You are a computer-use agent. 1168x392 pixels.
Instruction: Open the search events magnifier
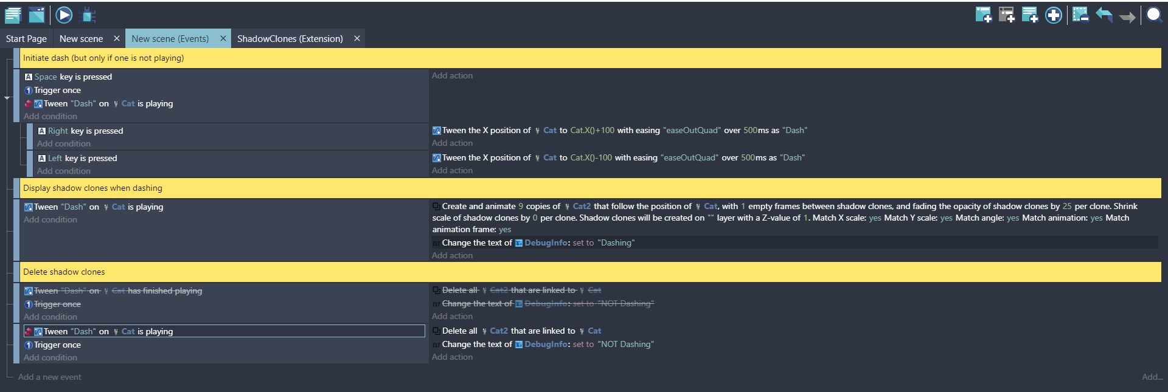pos(1154,15)
